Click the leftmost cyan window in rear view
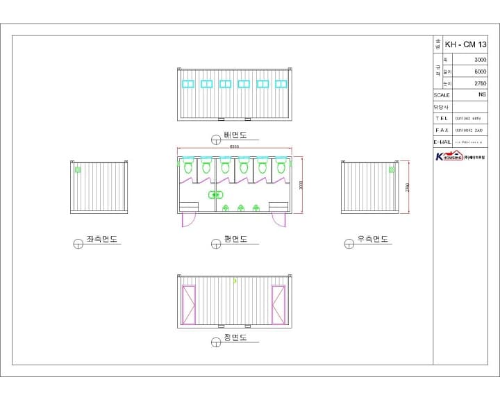The width and height of the screenshot is (500, 400). coord(188,84)
